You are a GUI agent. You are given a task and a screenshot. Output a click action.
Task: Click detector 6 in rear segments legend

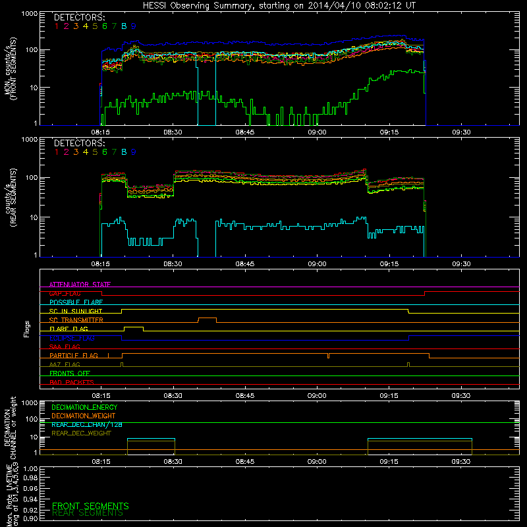coord(105,152)
